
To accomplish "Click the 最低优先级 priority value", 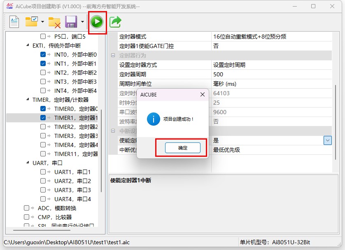I will 271,150.
